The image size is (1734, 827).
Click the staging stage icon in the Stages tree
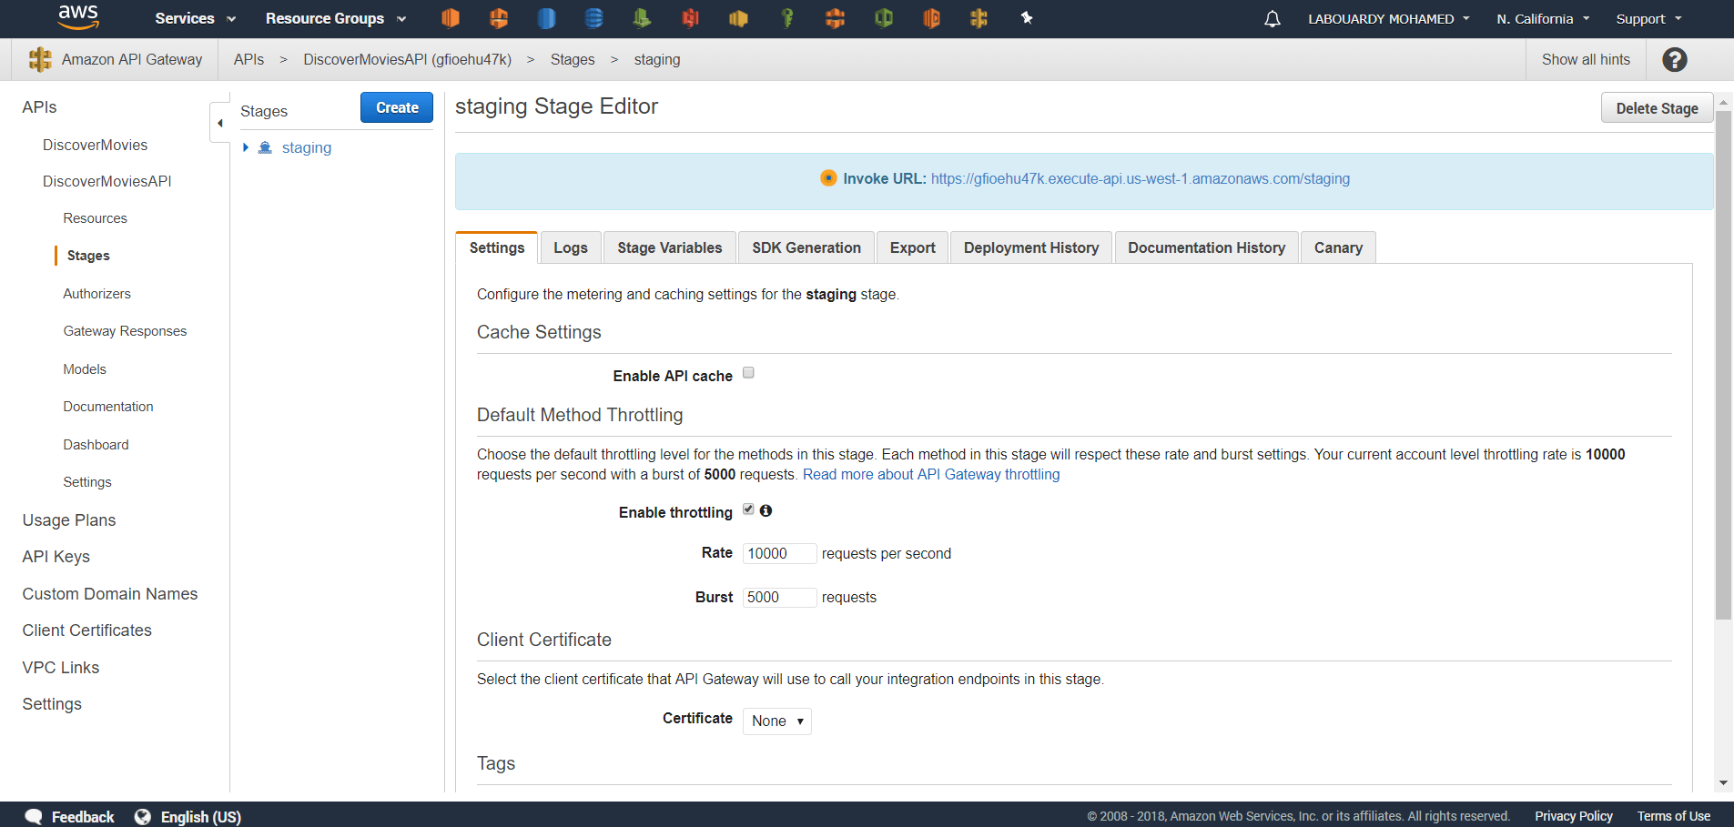pyautogui.click(x=265, y=147)
